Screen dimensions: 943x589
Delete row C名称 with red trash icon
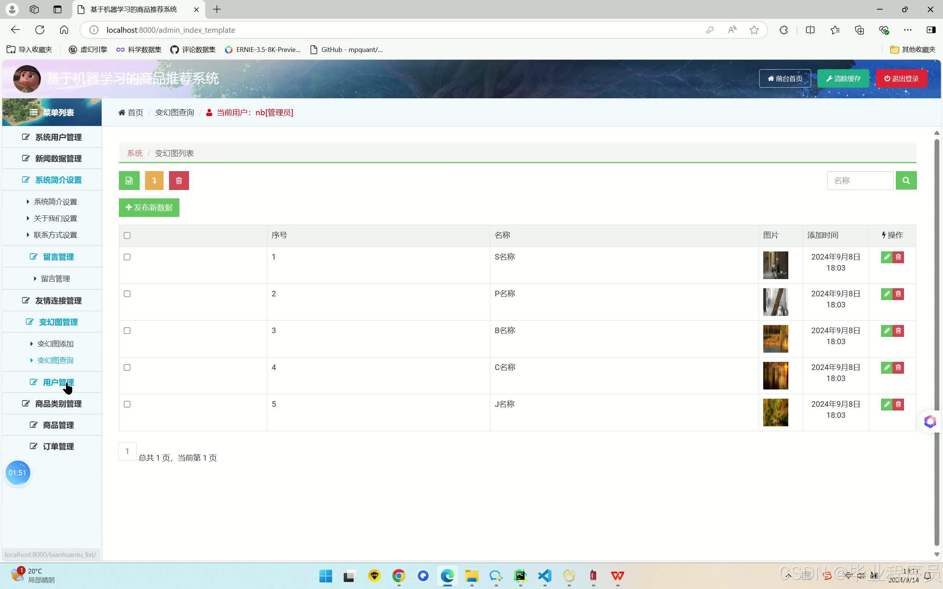(898, 367)
